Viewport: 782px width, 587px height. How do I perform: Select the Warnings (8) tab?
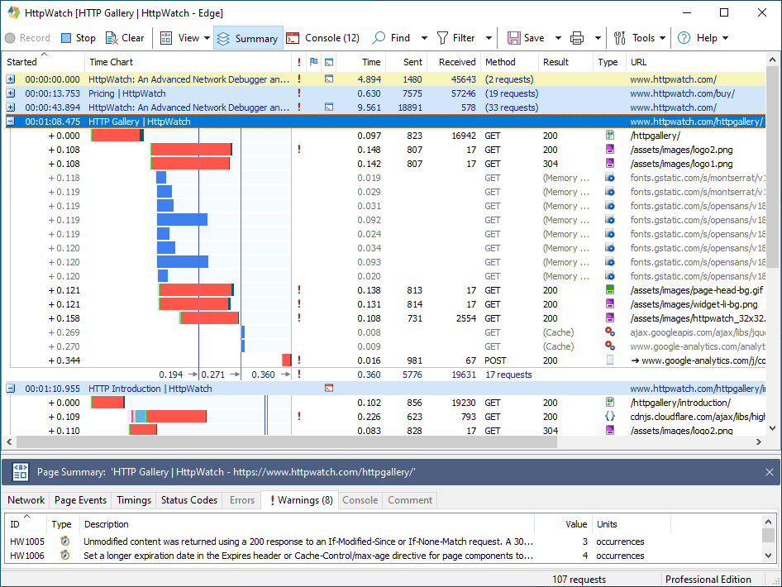(301, 499)
